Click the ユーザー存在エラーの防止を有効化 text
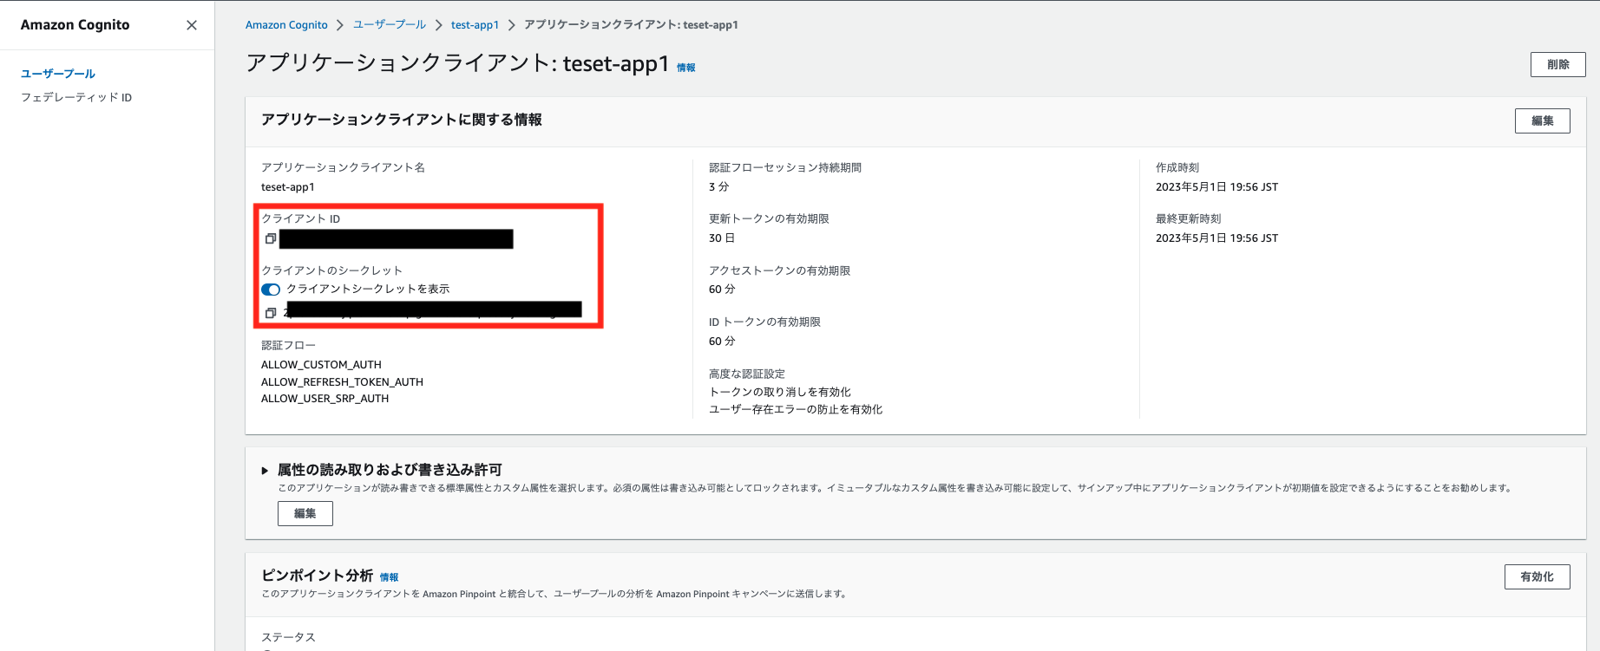The width and height of the screenshot is (1600, 651). tap(796, 410)
